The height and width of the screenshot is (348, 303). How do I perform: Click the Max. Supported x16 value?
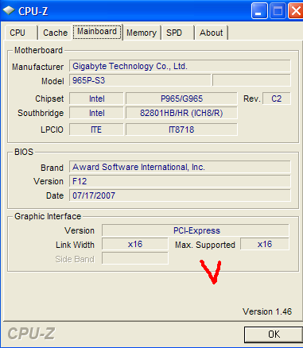[265, 244]
